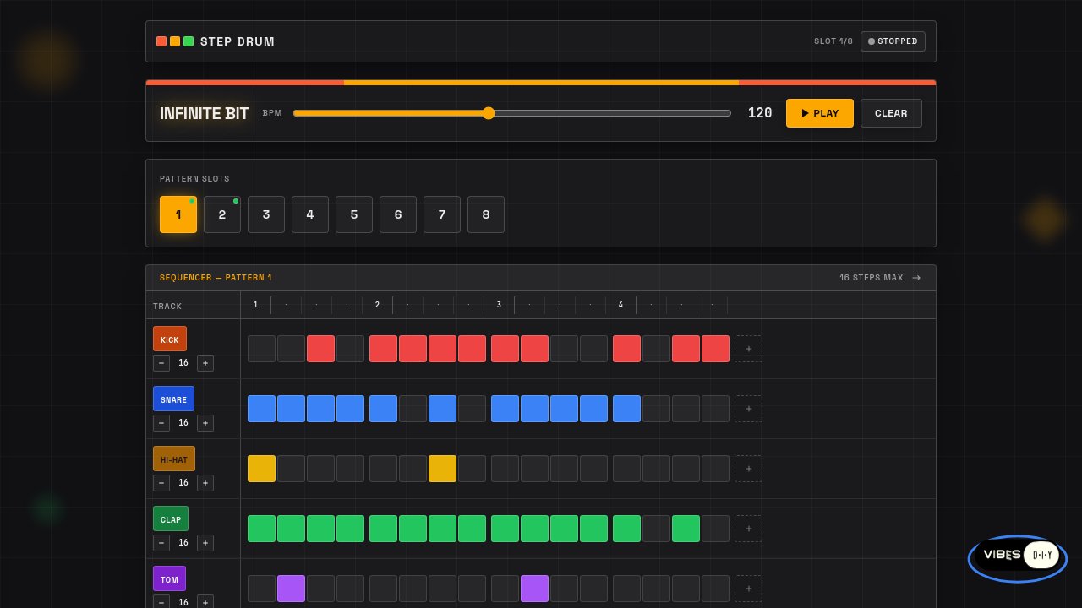Click the Kick track label button
The height and width of the screenshot is (608, 1082).
tap(170, 339)
